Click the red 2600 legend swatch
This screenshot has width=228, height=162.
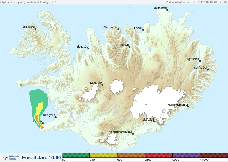159,155
